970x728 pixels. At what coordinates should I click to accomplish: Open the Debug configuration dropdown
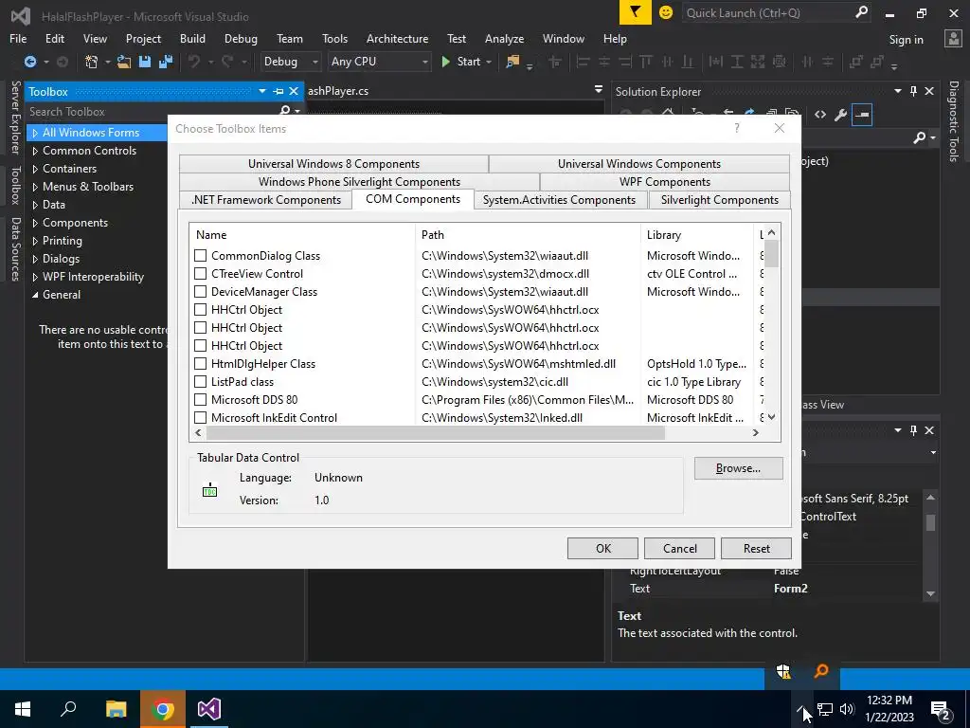coord(290,62)
